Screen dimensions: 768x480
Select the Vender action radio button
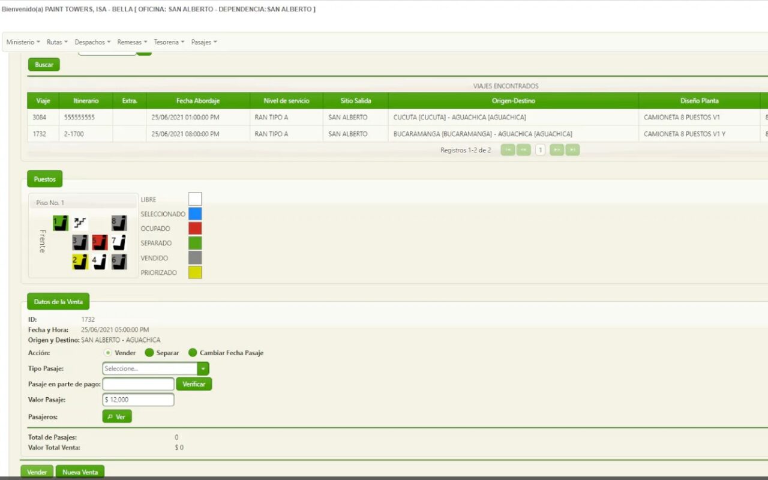coord(108,353)
